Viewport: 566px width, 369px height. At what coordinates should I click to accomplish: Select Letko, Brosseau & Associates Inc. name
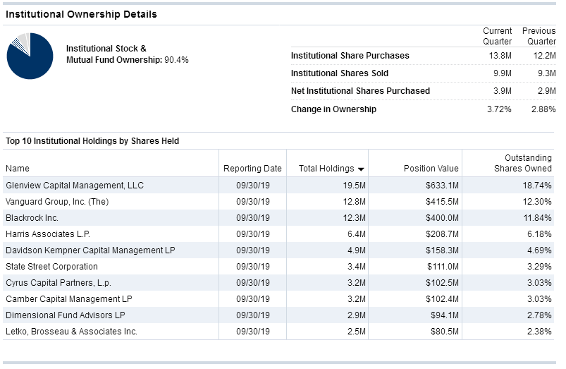pos(71,332)
